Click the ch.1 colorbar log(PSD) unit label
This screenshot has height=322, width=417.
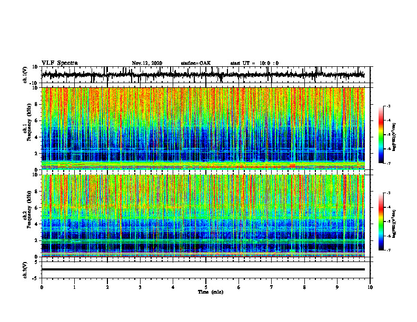coord(394,137)
